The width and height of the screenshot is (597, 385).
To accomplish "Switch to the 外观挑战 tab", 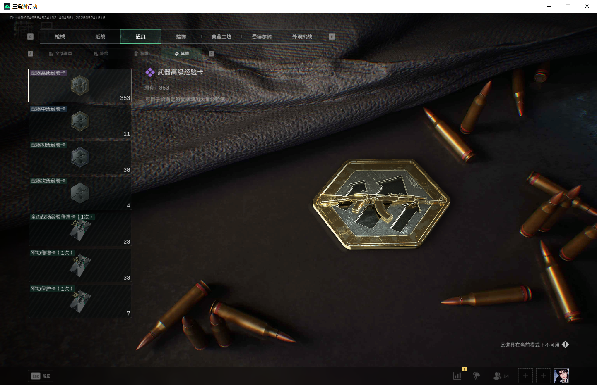I will coord(302,37).
